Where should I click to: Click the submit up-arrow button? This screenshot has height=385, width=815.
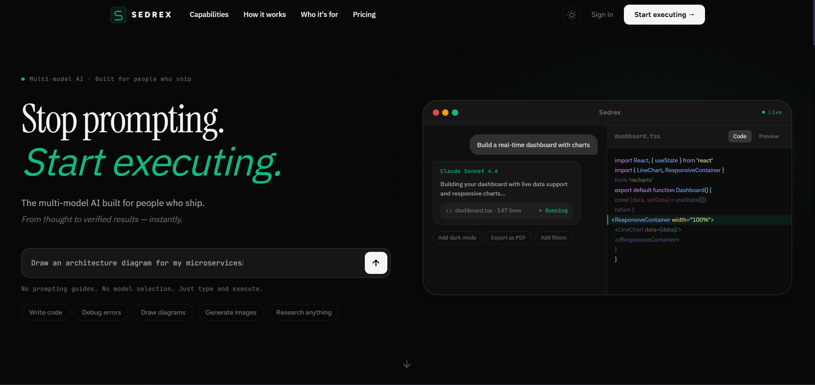(376, 263)
